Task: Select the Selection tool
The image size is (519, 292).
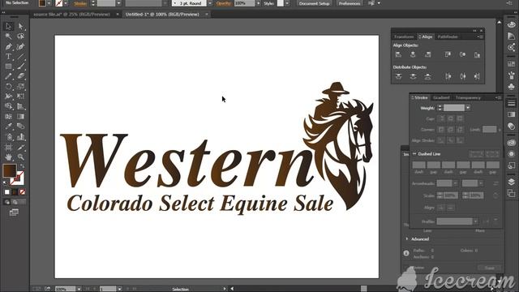Action: (9, 26)
